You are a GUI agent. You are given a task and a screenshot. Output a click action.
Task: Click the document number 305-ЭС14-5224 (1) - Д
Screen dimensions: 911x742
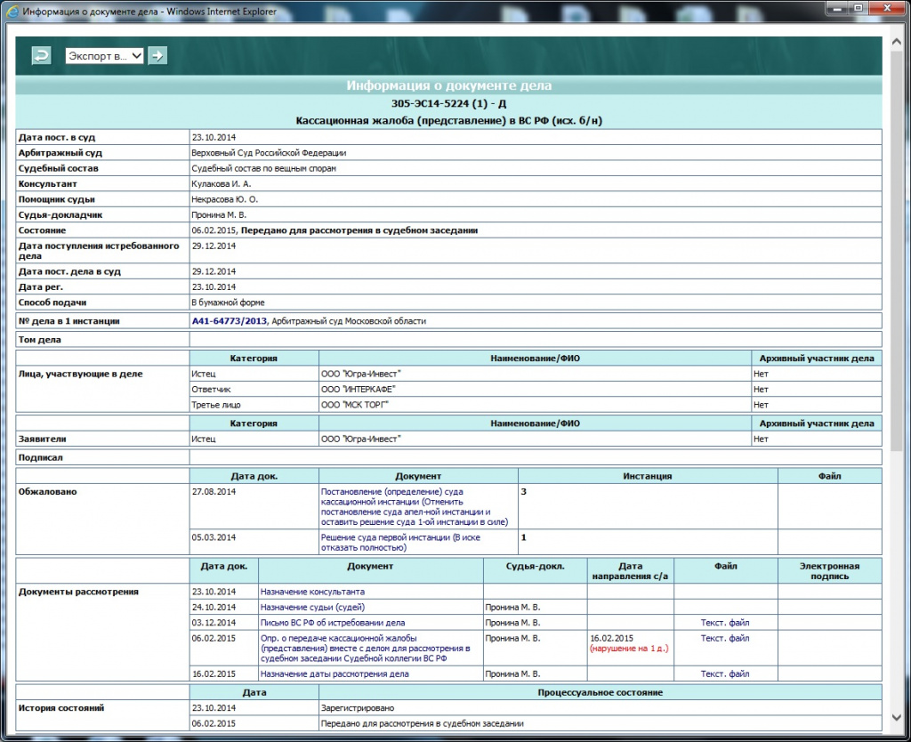point(448,103)
